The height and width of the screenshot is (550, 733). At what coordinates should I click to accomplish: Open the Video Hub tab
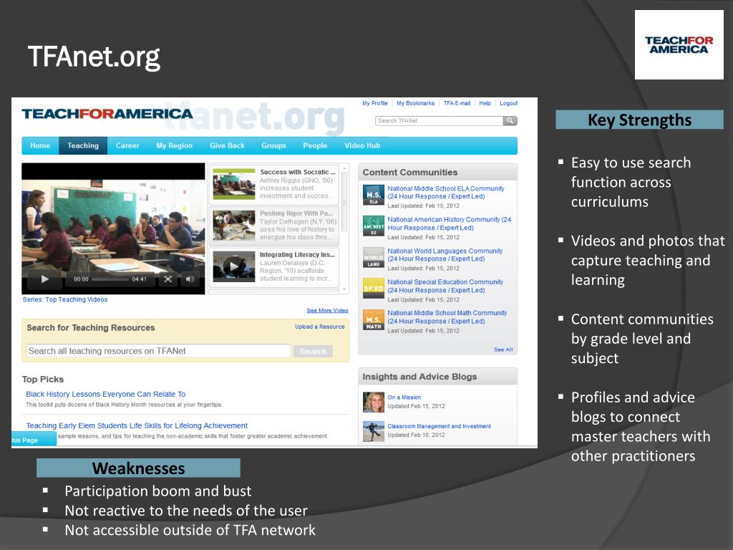362,145
